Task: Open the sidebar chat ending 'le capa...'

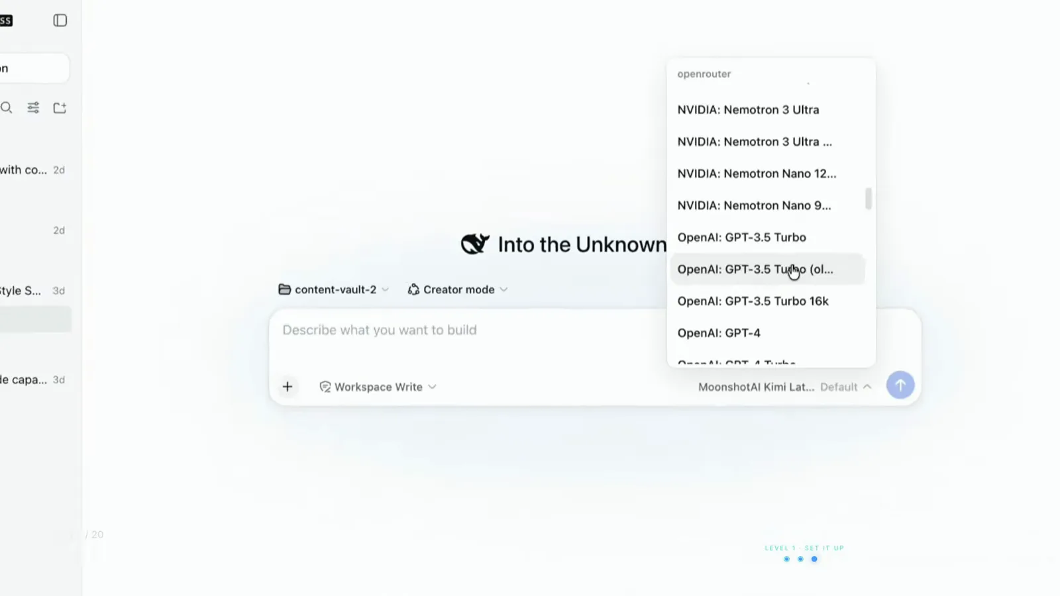Action: (33, 380)
